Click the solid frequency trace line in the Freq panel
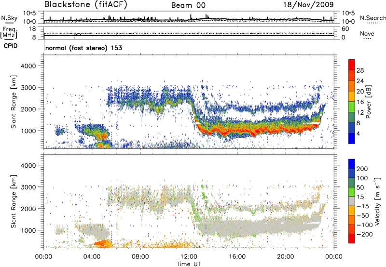Viewport: 386px width, 267px height. 189,36
